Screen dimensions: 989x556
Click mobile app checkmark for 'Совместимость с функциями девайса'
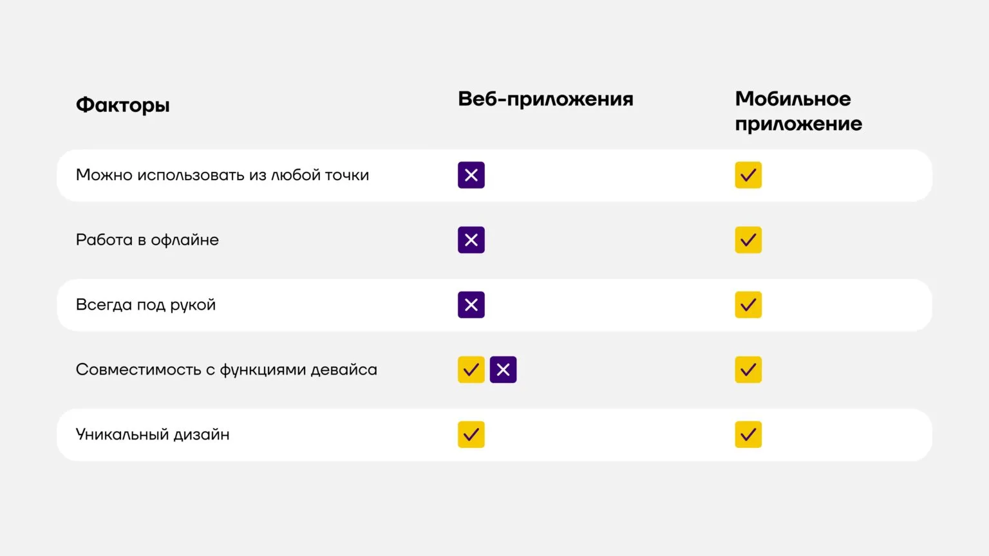click(x=748, y=370)
